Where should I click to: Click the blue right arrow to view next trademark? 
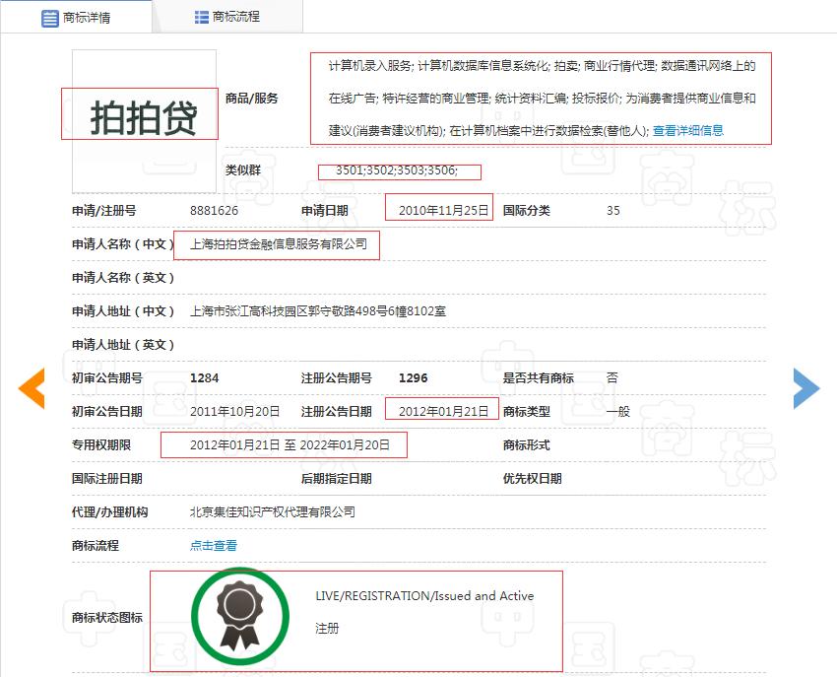pos(805,389)
